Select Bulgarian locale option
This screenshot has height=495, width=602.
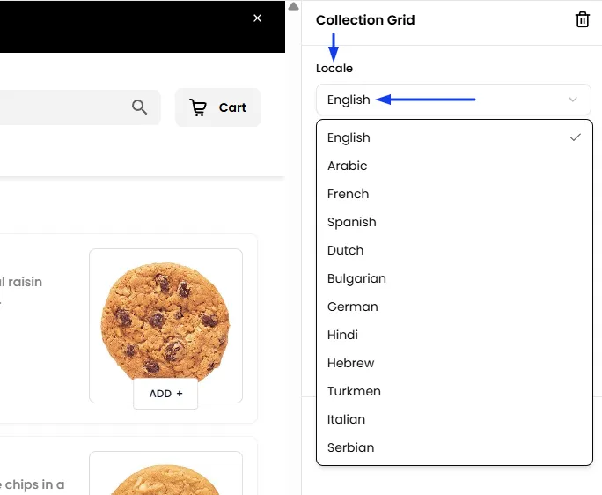(x=454, y=278)
